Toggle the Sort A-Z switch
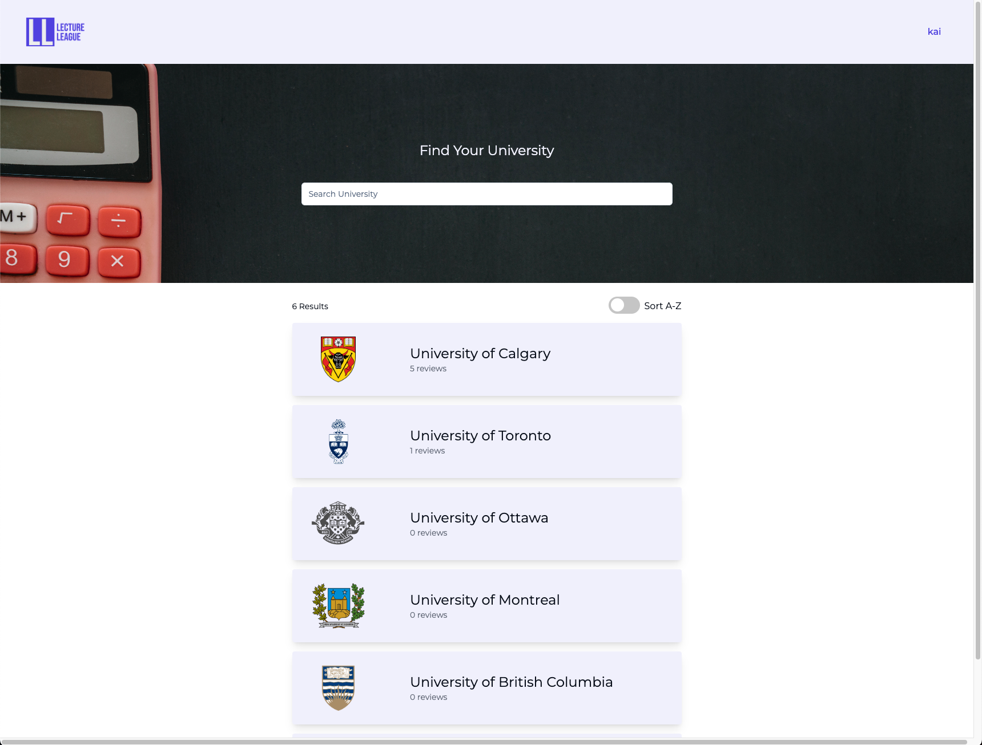Viewport: 982px width, 745px height. (x=624, y=305)
